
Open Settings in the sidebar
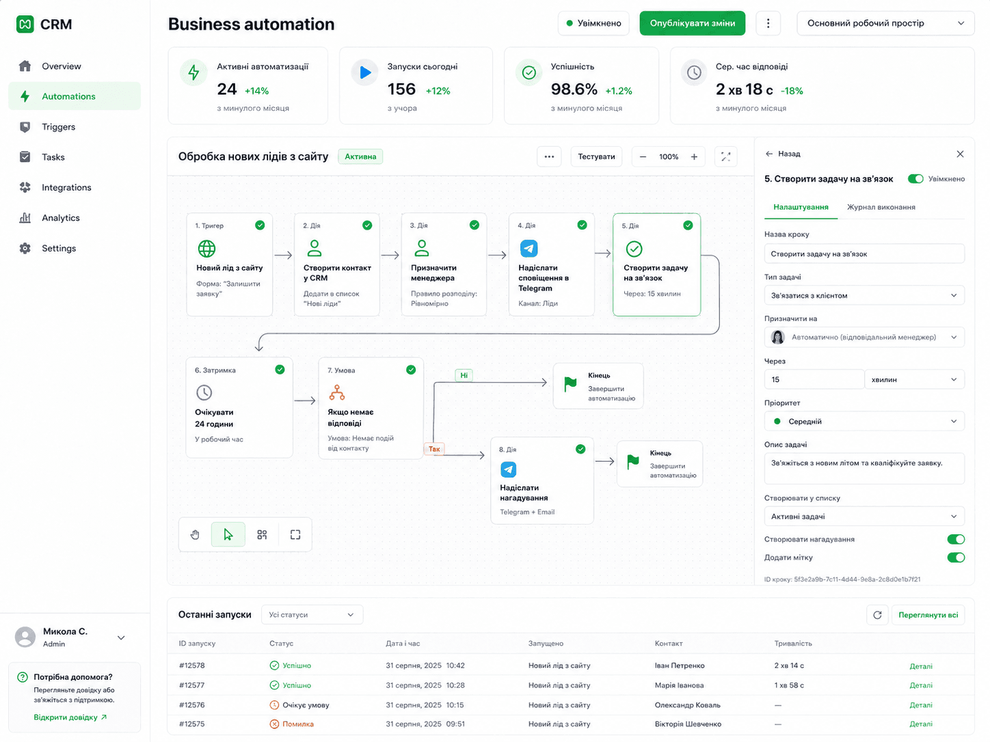coord(75,248)
